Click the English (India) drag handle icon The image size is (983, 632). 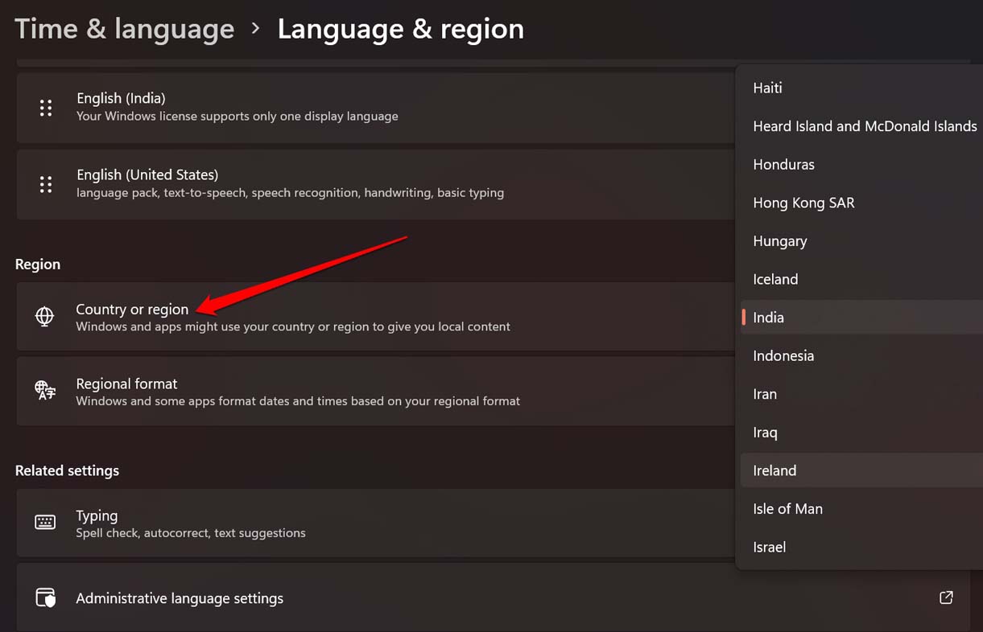(x=46, y=108)
